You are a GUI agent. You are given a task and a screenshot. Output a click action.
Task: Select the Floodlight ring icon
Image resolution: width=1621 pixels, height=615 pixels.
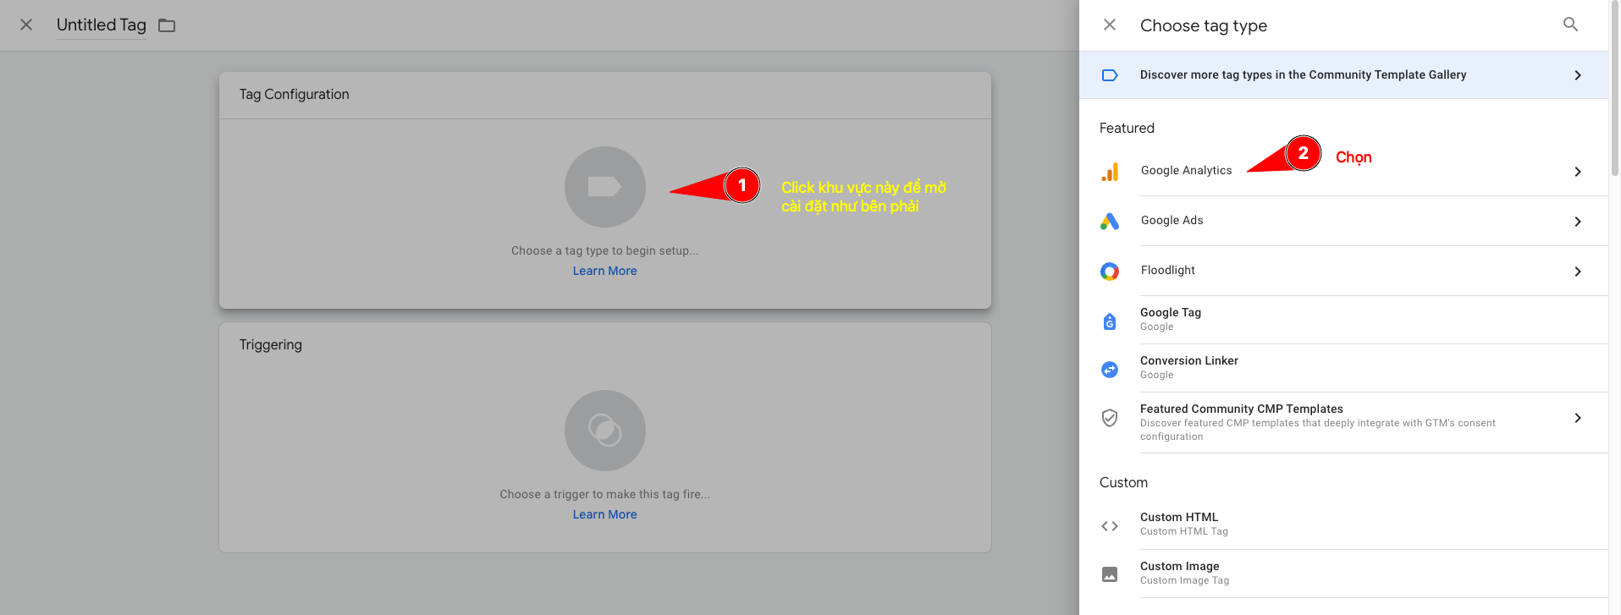(x=1110, y=272)
